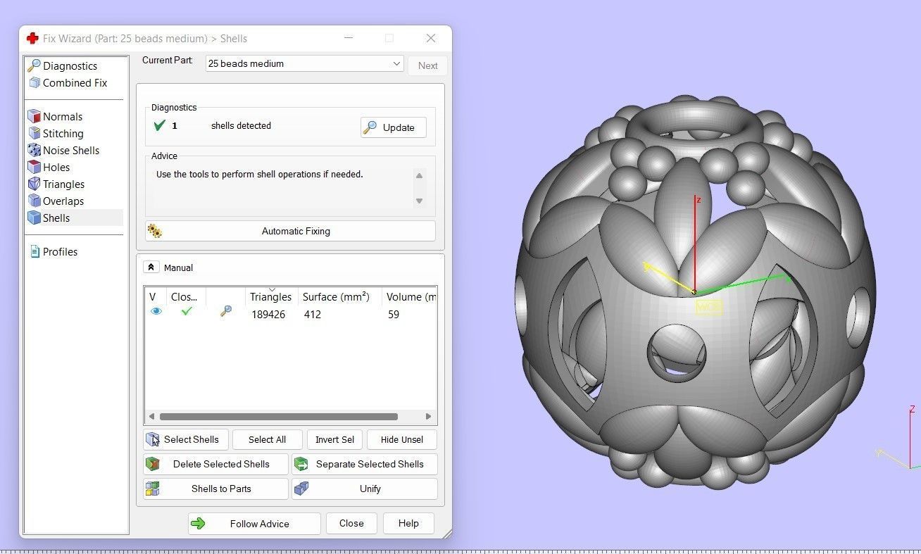Click the Unify button
The width and height of the screenshot is (921, 554).
[x=365, y=489]
